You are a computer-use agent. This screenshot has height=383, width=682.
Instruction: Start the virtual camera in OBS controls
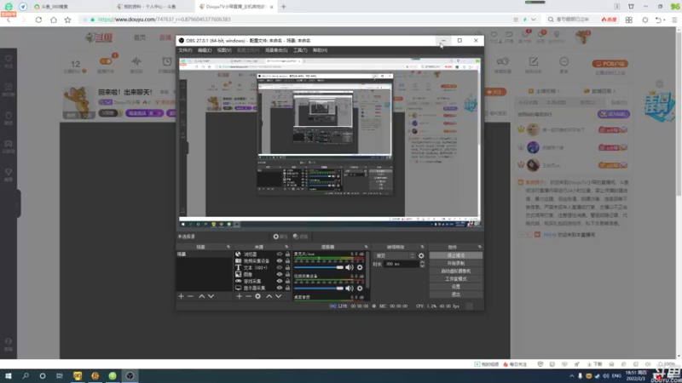[x=456, y=271]
